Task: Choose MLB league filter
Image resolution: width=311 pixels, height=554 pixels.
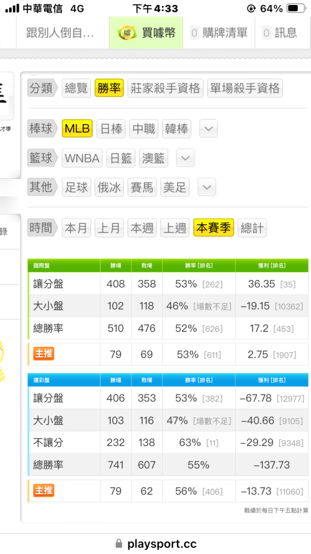Action: pos(77,129)
